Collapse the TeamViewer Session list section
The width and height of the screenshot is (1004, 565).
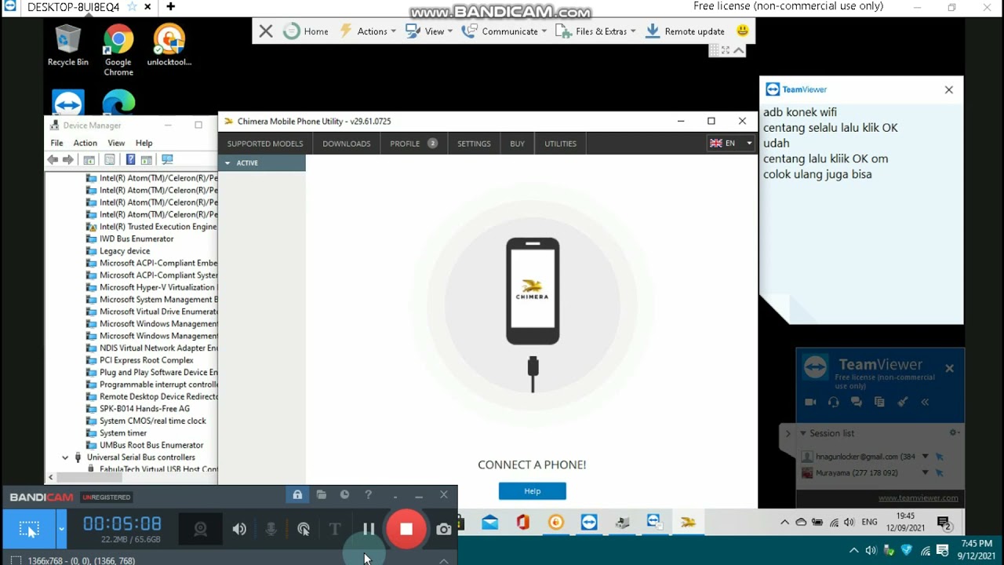pyautogui.click(x=802, y=433)
